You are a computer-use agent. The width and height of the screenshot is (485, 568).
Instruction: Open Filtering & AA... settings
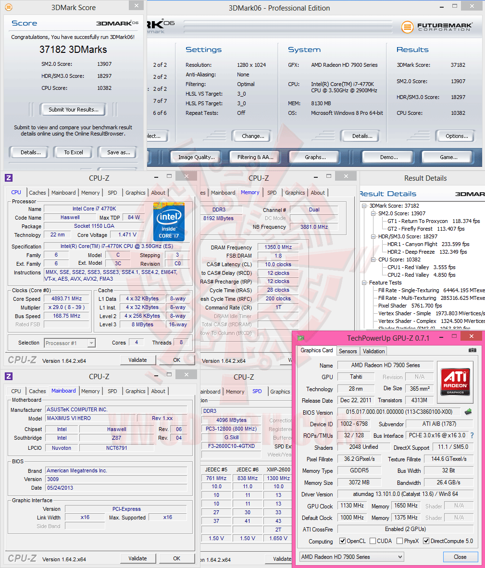[x=255, y=157]
